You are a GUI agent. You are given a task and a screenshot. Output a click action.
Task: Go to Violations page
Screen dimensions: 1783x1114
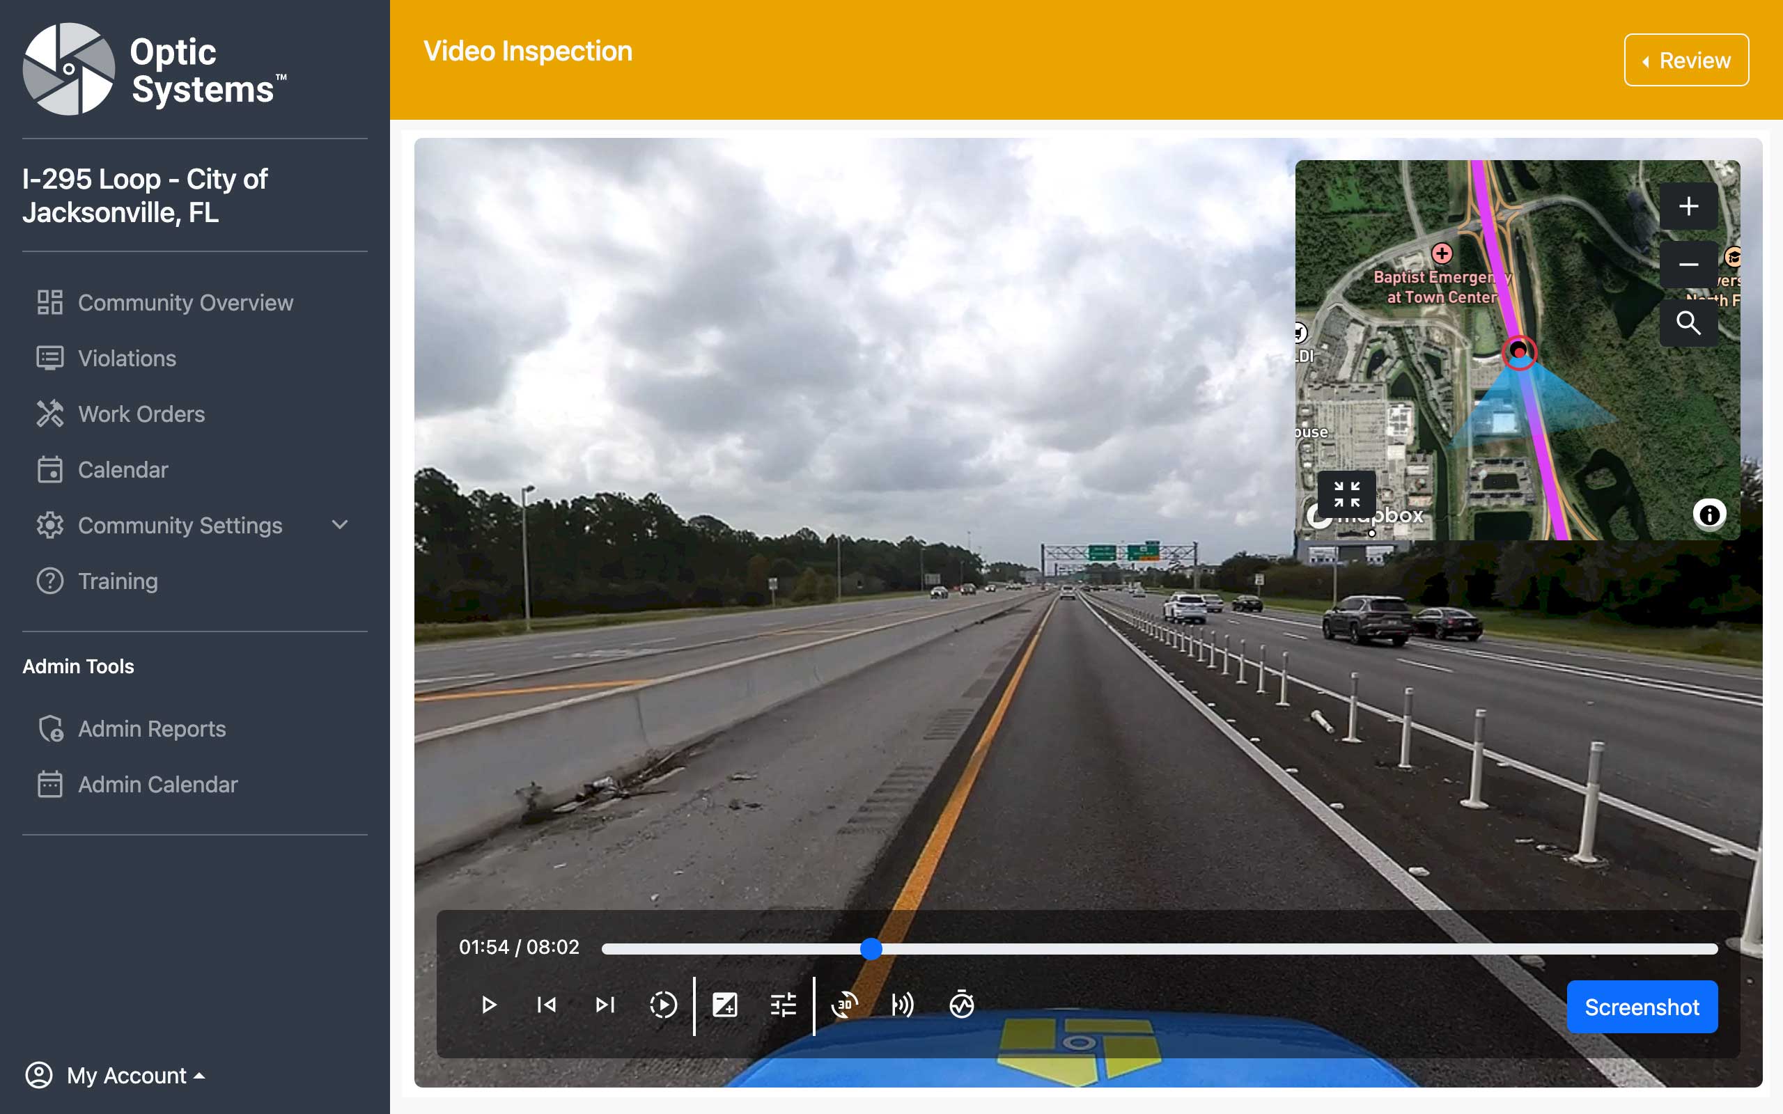point(127,358)
